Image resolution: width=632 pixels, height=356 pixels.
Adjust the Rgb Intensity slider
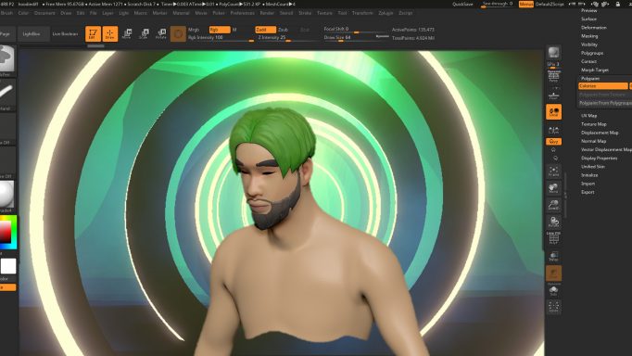pos(221,37)
